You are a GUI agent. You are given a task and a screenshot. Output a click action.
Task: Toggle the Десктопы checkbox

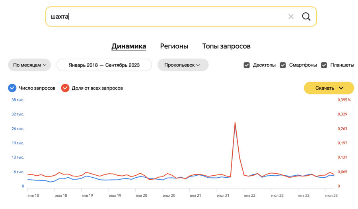pos(247,65)
